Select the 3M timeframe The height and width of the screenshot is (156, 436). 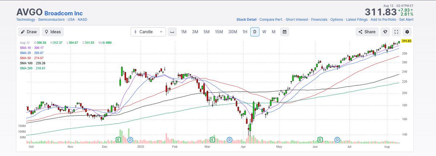[x=195, y=32]
